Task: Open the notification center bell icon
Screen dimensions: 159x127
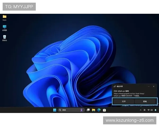Action: pos(156,110)
